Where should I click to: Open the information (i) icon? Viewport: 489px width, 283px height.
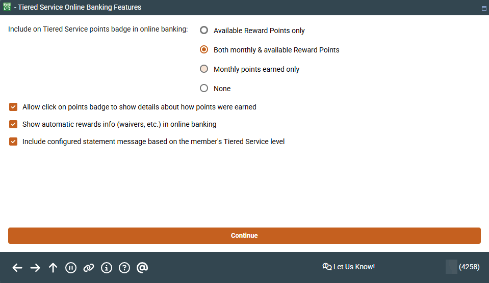(x=107, y=268)
